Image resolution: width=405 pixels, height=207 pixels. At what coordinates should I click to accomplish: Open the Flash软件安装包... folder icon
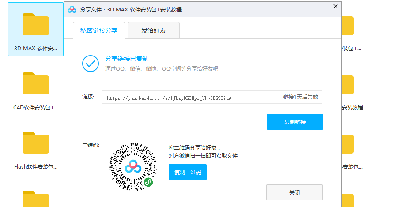(36, 143)
